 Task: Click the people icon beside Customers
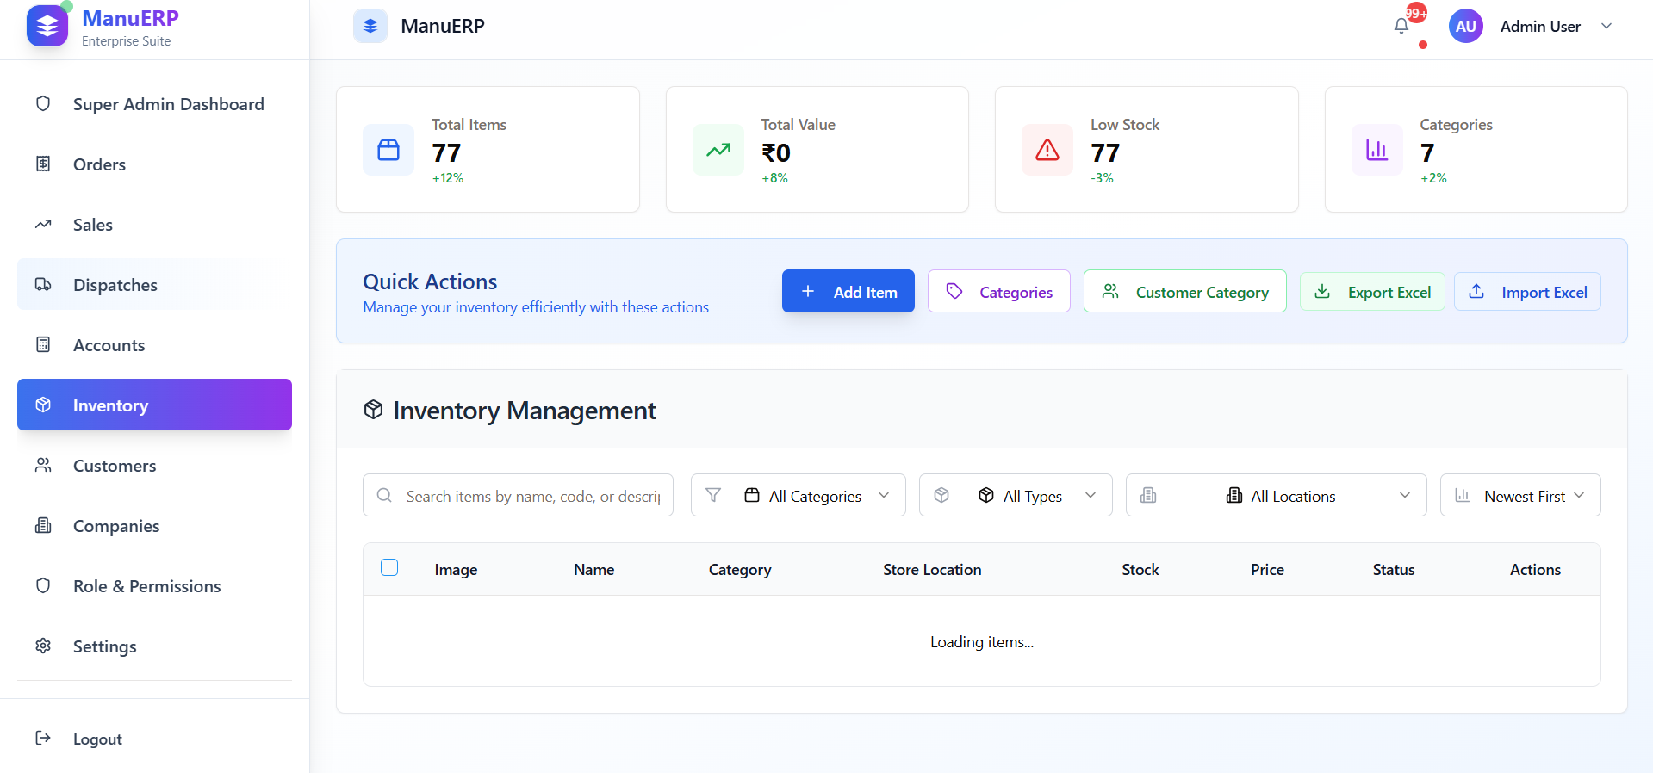pyautogui.click(x=43, y=465)
